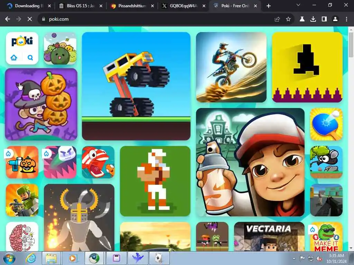Open the pumpkin blaster game thumbnail
The width and height of the screenshot is (354, 265).
(22, 162)
